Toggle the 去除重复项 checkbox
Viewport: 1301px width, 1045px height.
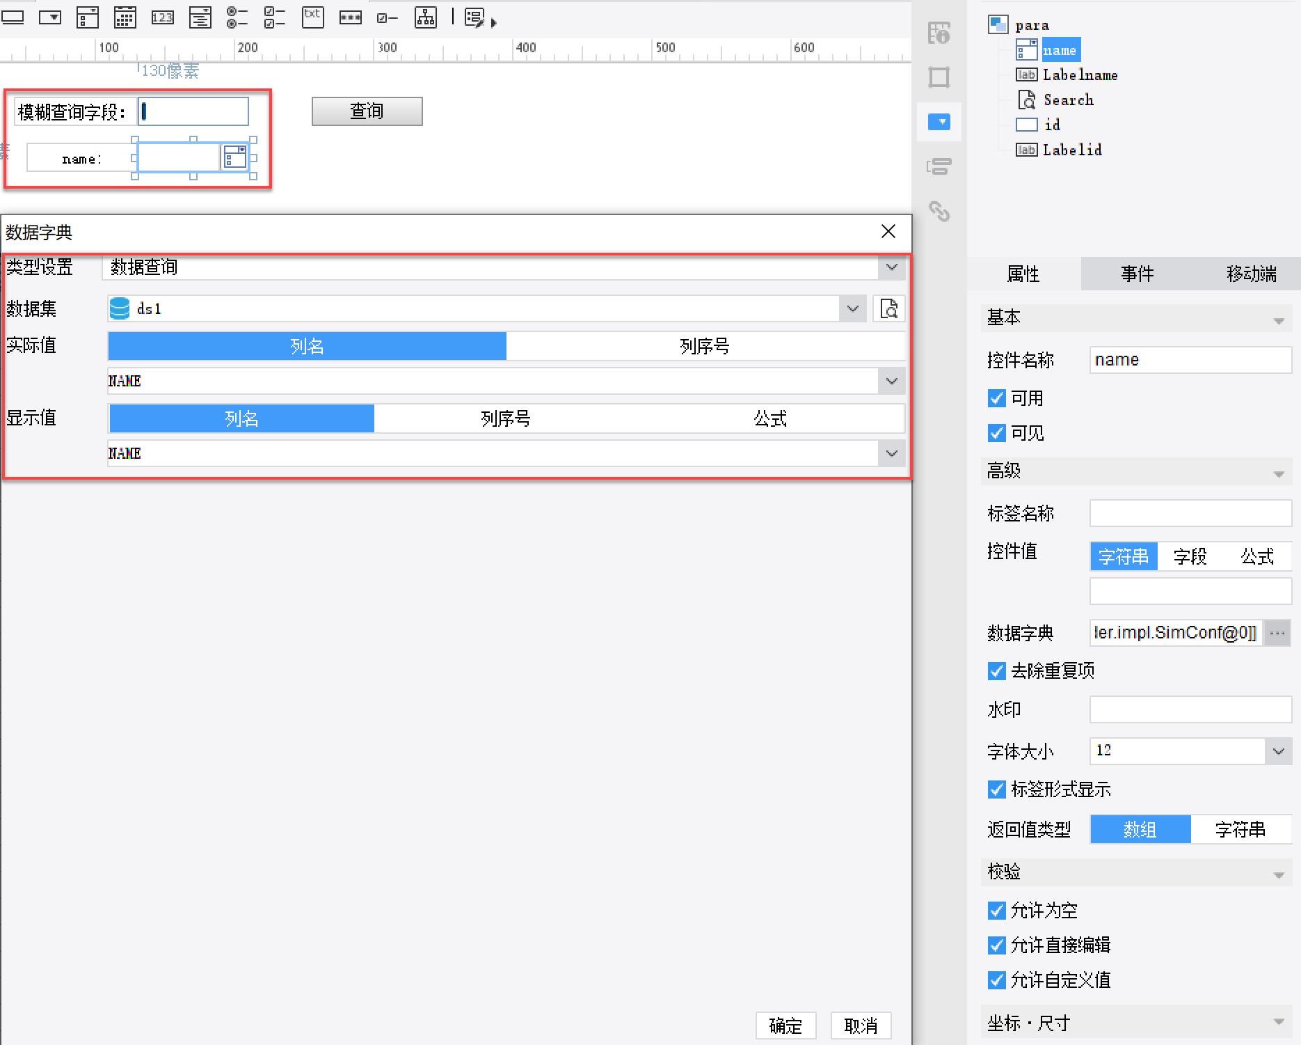(x=997, y=671)
